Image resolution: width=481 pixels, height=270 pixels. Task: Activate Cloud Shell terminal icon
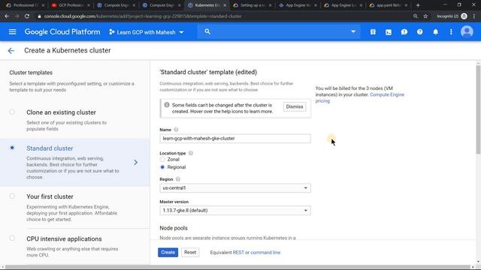click(389, 31)
